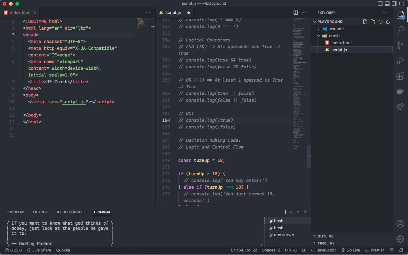Click the New File icon in Explorer

(x=365, y=21)
